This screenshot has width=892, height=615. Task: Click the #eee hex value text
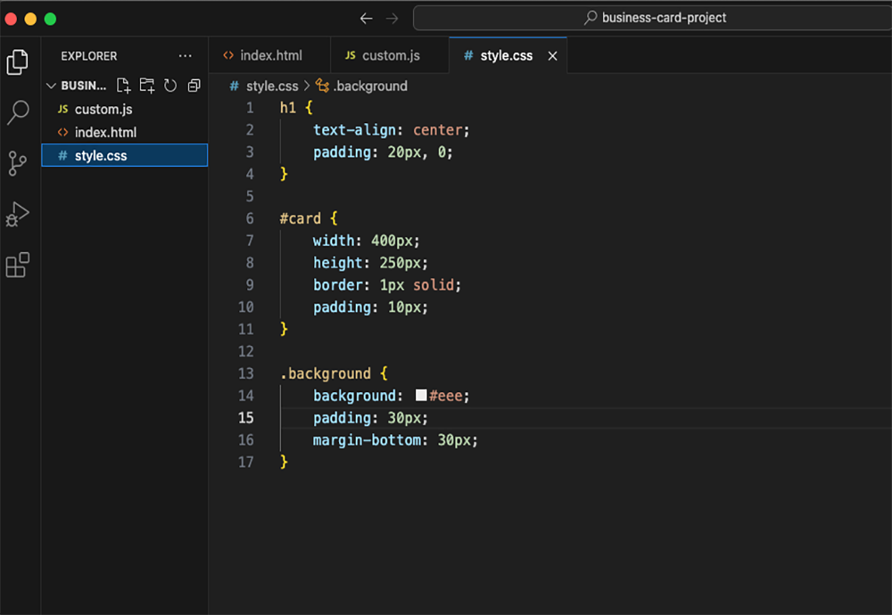445,396
